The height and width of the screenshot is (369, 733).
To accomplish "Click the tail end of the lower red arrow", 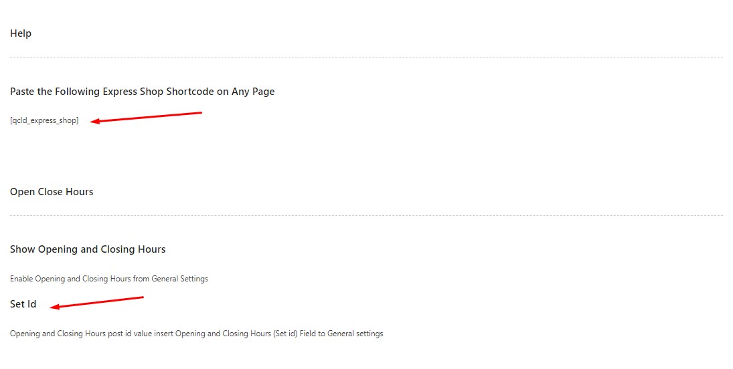I will click(142, 297).
